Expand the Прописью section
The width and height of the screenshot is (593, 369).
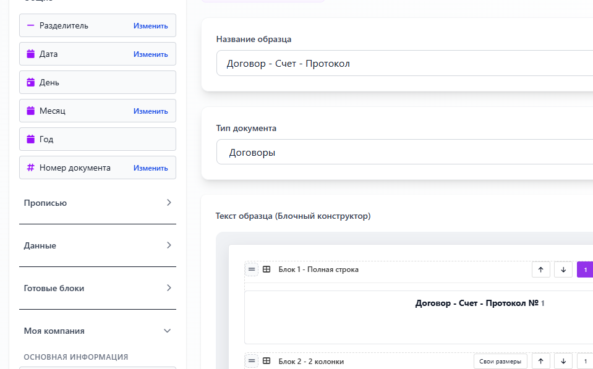coord(97,202)
